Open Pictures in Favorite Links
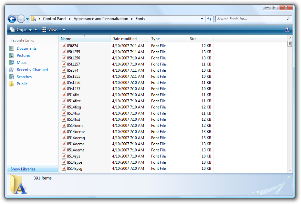 pos(24,56)
